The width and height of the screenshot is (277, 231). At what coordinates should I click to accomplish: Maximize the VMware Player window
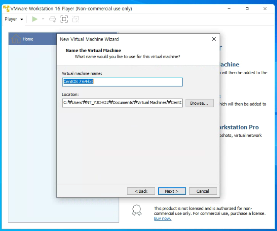pos(247,8)
